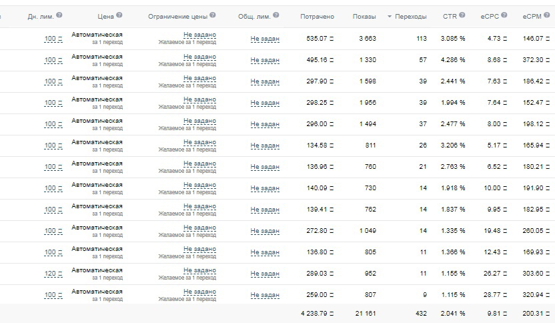Click Не задано price limit in first row
The width and height of the screenshot is (555, 323).
199,35
